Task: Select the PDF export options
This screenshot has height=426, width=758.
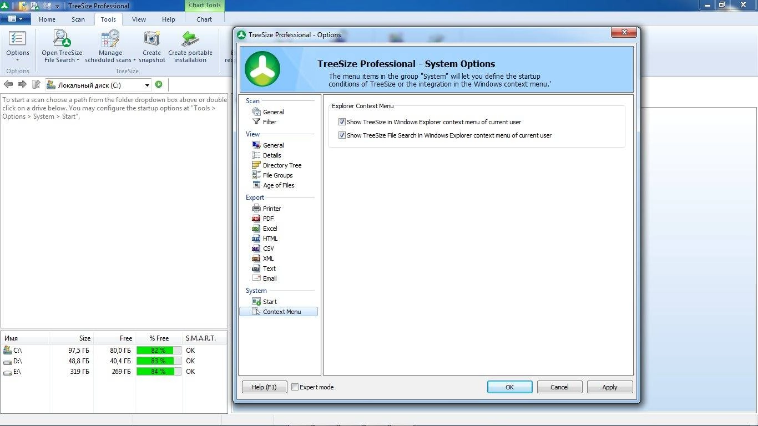Action: point(263,219)
